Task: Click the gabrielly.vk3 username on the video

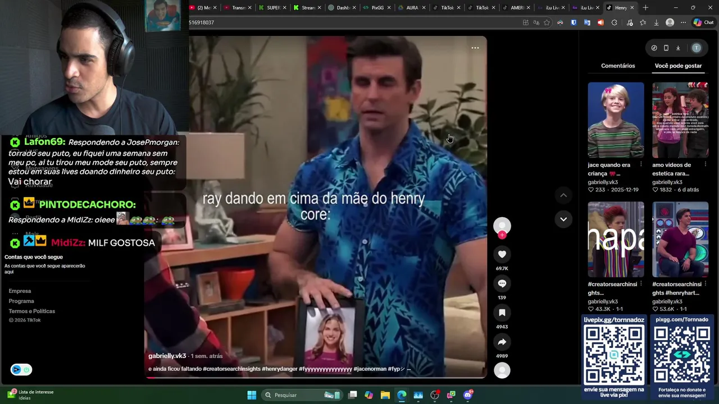Action: tap(167, 356)
